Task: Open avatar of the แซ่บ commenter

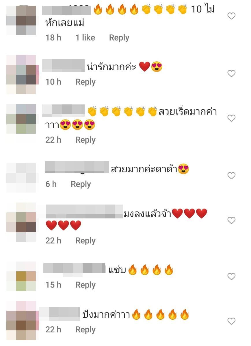Action: pos(21,276)
